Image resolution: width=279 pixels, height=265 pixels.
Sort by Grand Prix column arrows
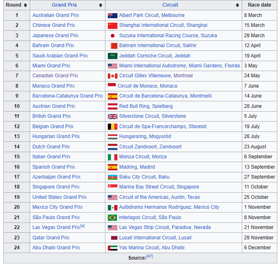click(x=100, y=5)
